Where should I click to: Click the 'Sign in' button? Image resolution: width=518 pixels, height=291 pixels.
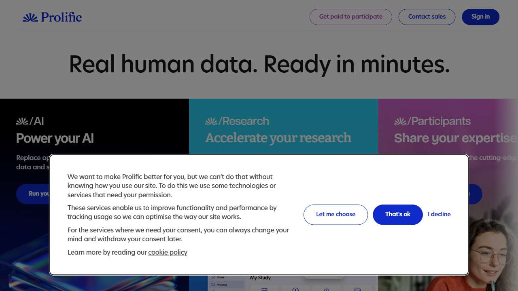480,17
